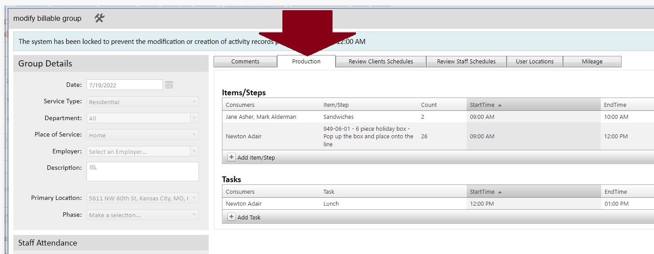Expand the Service Type dropdown
The height and width of the screenshot is (254, 654).
click(194, 102)
